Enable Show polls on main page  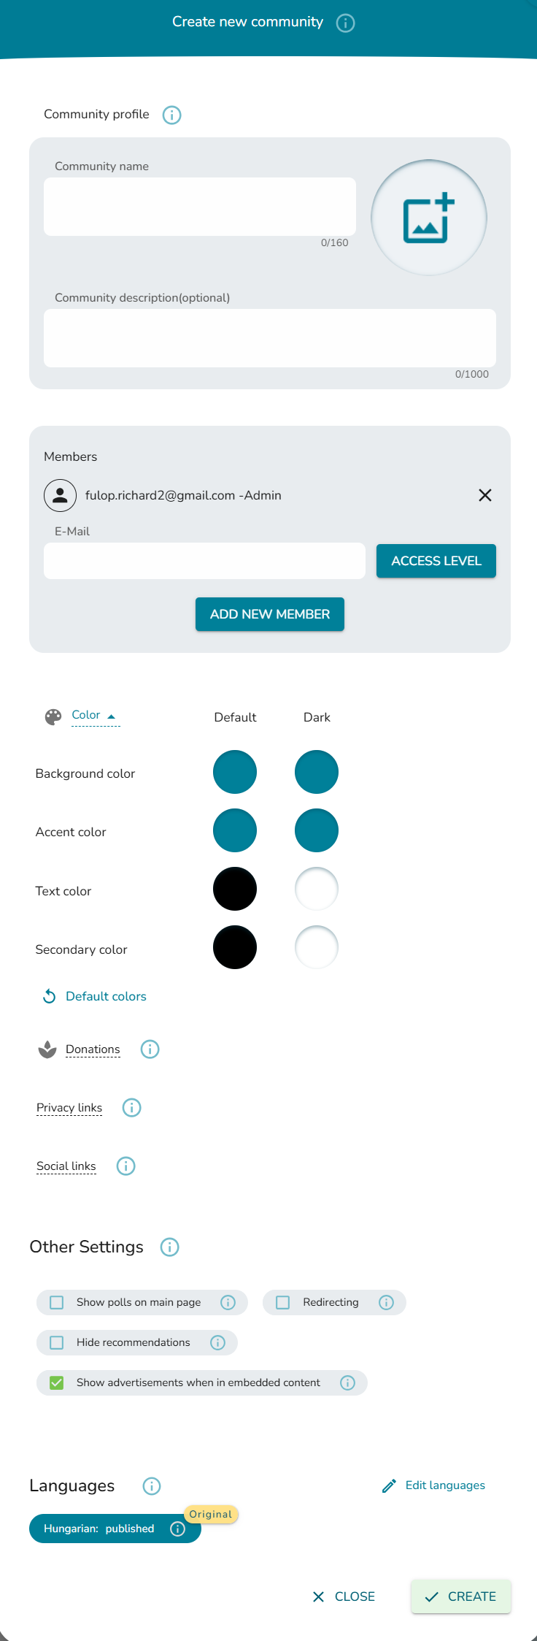point(57,1302)
